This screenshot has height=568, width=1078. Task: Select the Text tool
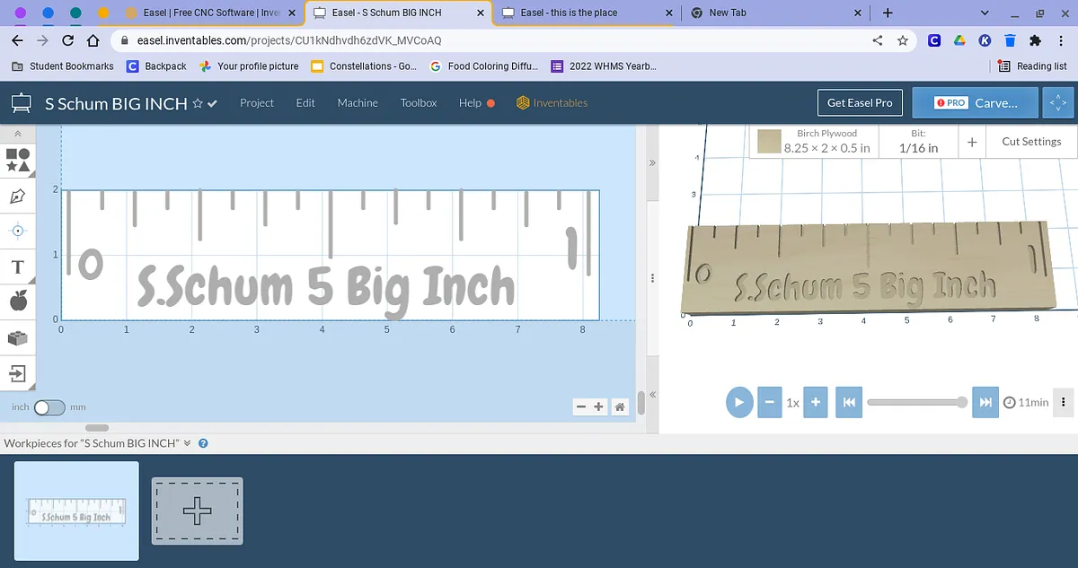(18, 267)
